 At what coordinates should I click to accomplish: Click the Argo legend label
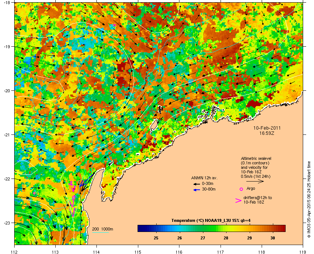(251, 188)
